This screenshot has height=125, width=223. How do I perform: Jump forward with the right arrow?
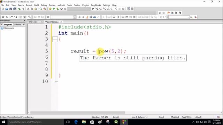(x=163, y=13)
